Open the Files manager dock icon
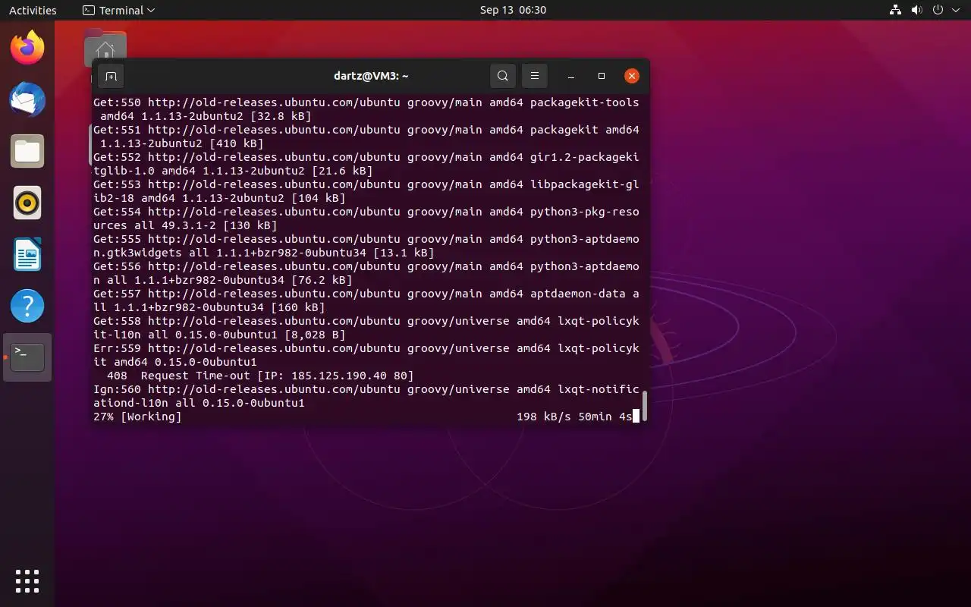Screen dimensions: 971x607 pos(27,152)
